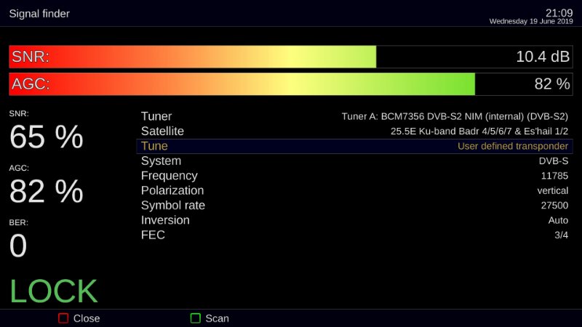Select the Close label in bottom bar
The height and width of the screenshot is (327, 582).
pyautogui.click(x=87, y=318)
